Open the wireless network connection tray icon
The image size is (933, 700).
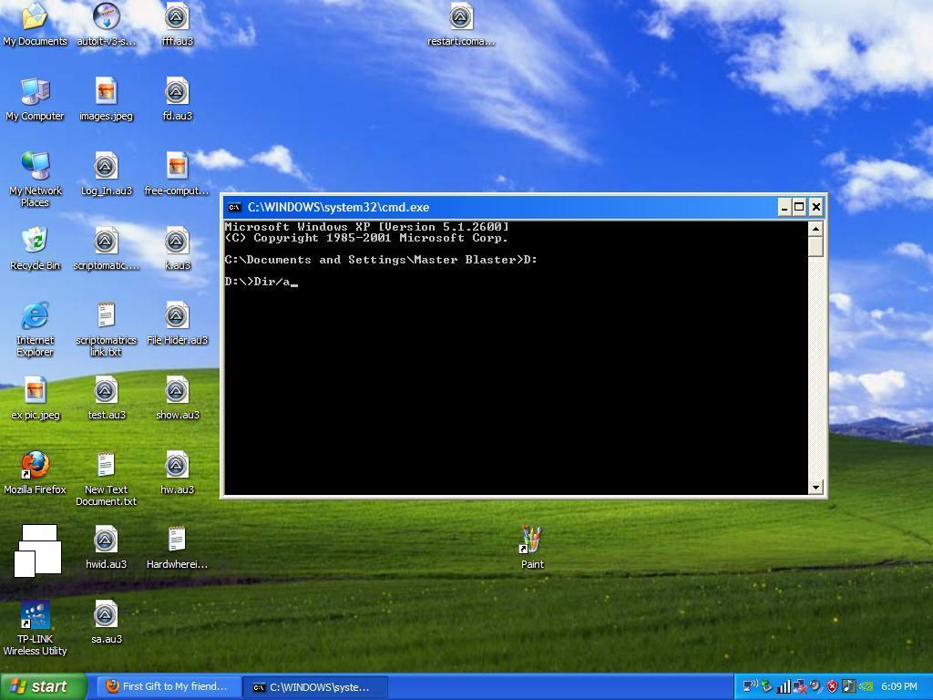pos(751,686)
